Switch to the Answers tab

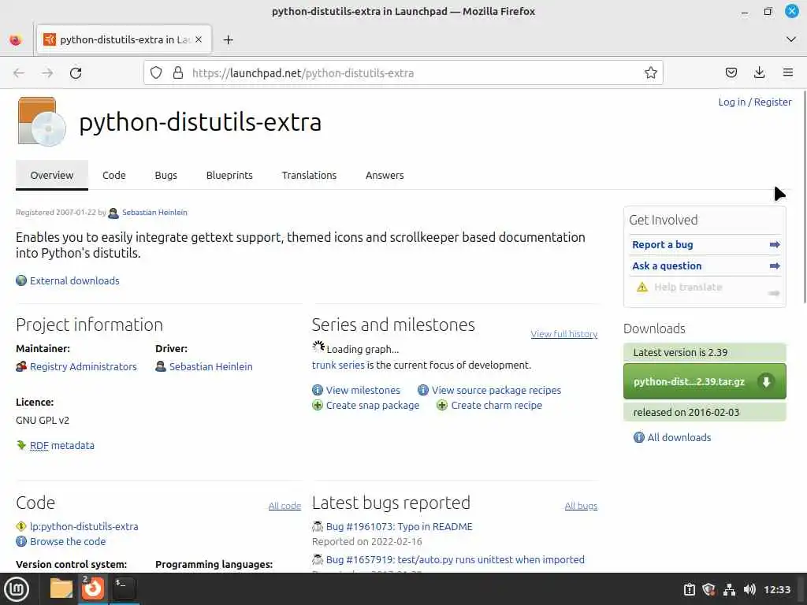[x=385, y=176]
